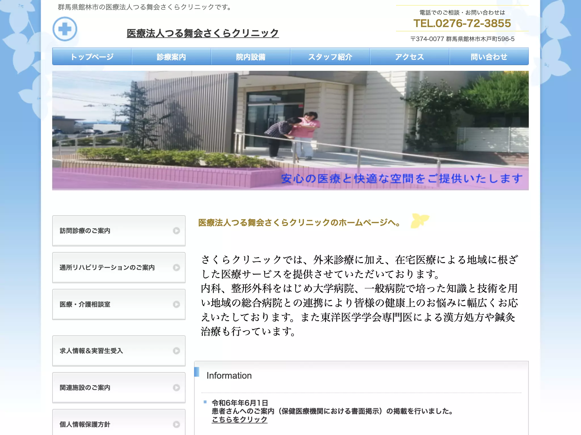Go to トップページ in the navigation bar
Image resolution: width=581 pixels, height=435 pixels.
[92, 57]
